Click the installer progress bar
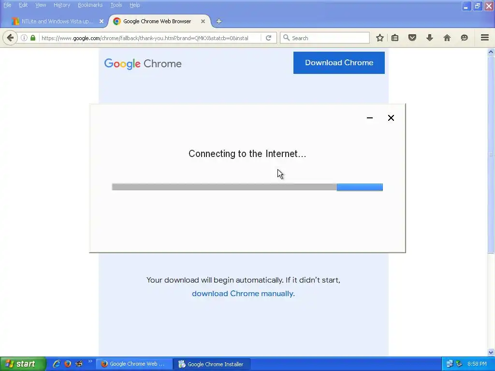Screen dimensions: 495x371 247,187
